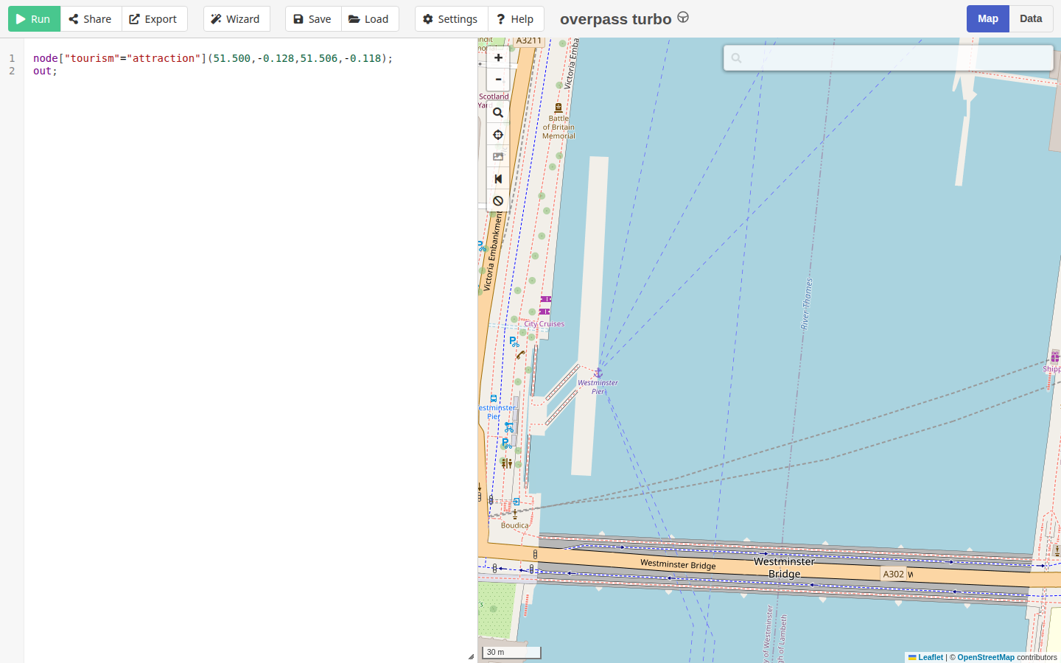1061x663 pixels.
Task: Focus the map location search field
Action: click(889, 58)
